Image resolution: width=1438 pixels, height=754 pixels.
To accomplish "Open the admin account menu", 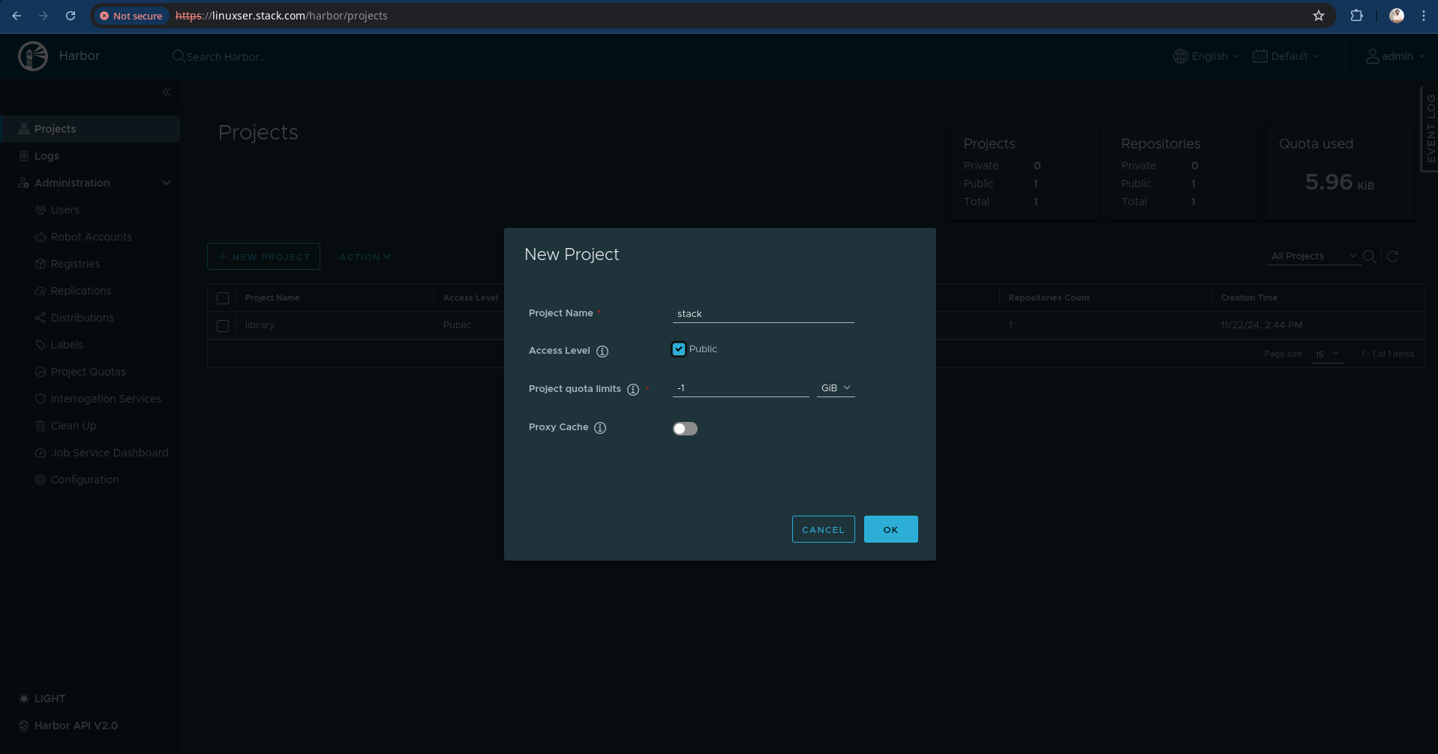I will [1394, 55].
